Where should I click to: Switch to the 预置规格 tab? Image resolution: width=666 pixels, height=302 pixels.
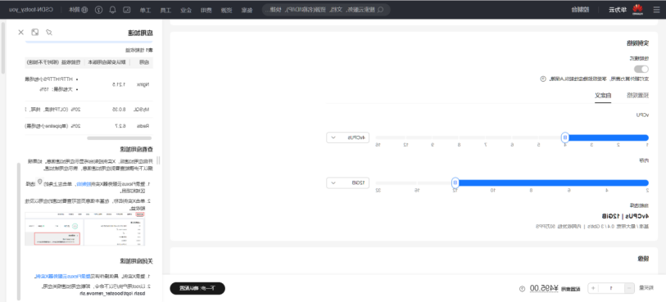tap(637, 95)
